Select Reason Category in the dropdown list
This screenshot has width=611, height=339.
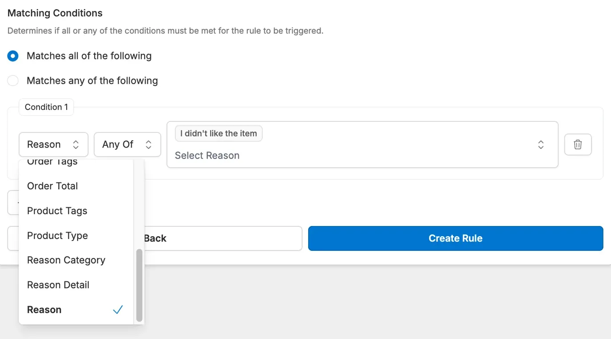point(66,260)
